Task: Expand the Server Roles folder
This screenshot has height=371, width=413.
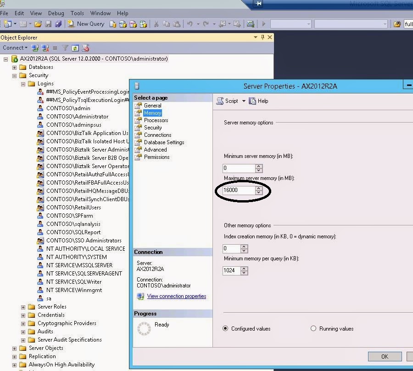Action: pos(23,307)
